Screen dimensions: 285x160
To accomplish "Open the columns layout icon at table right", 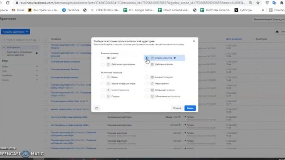I will tap(277, 32).
